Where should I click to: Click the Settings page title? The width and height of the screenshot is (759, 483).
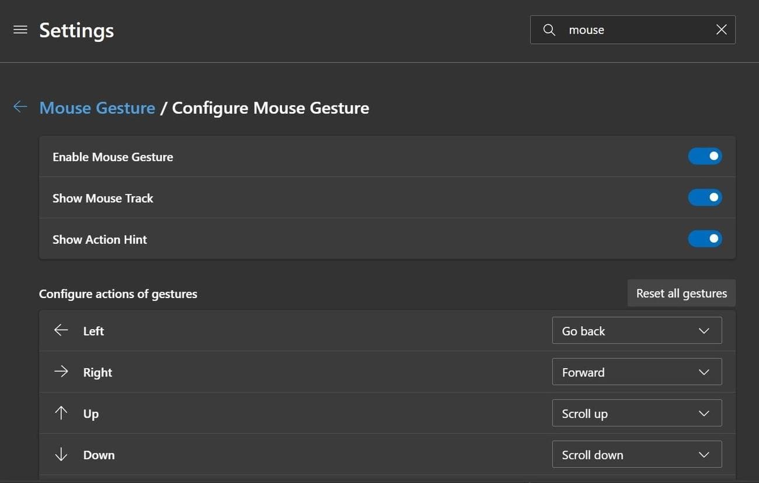76,30
